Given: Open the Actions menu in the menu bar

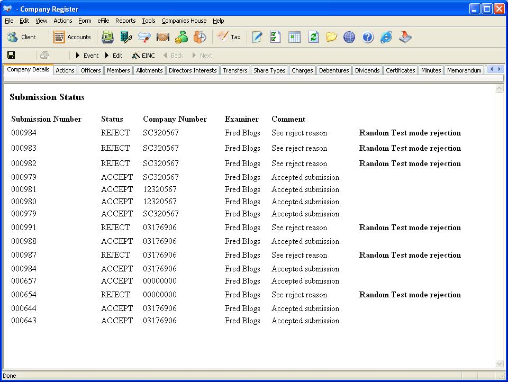Looking at the screenshot, I should [x=63, y=21].
